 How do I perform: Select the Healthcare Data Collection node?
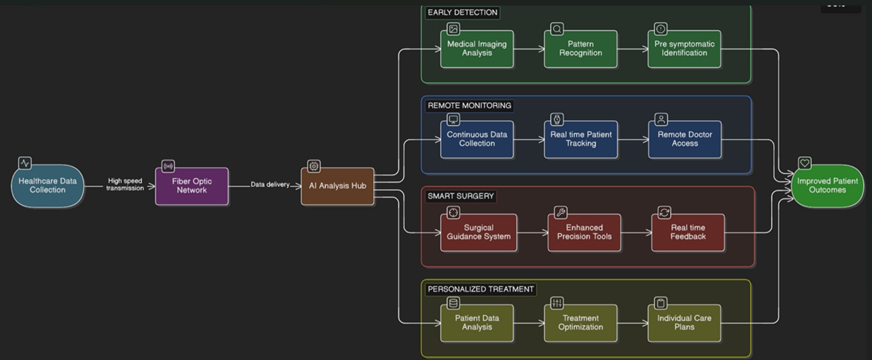(x=48, y=186)
